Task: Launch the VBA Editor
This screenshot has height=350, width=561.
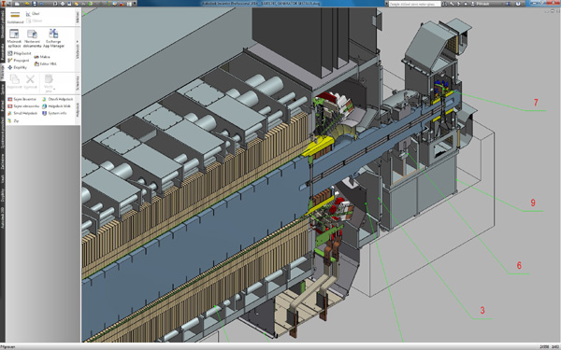Action: click(46, 63)
